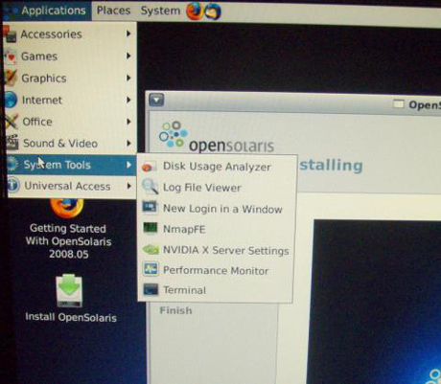Click the NmapFE icon

(151, 229)
